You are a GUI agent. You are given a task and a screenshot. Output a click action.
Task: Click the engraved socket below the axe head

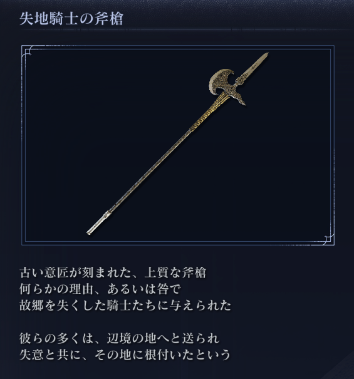click(x=229, y=92)
